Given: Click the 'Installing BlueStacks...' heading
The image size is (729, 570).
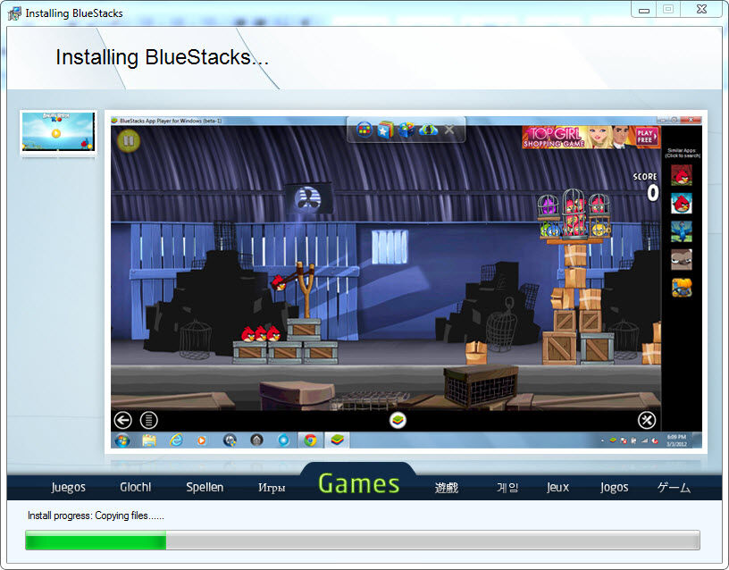Looking at the screenshot, I should (x=163, y=58).
